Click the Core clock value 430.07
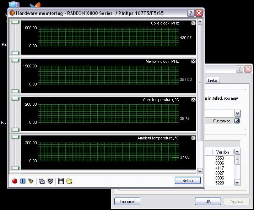254x210 pixels. click(x=186, y=38)
